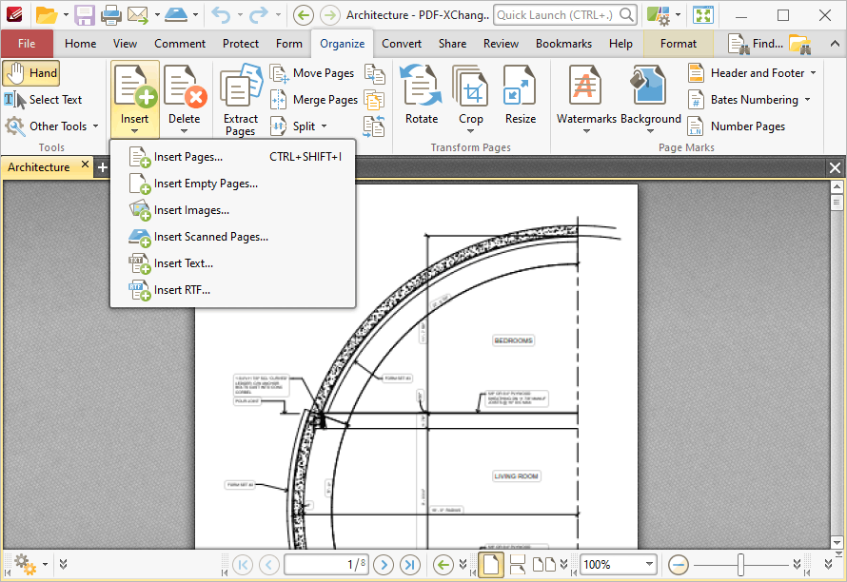This screenshot has width=847, height=582.
Task: Collapse the ribbon with the chevron
Action: coord(836,45)
